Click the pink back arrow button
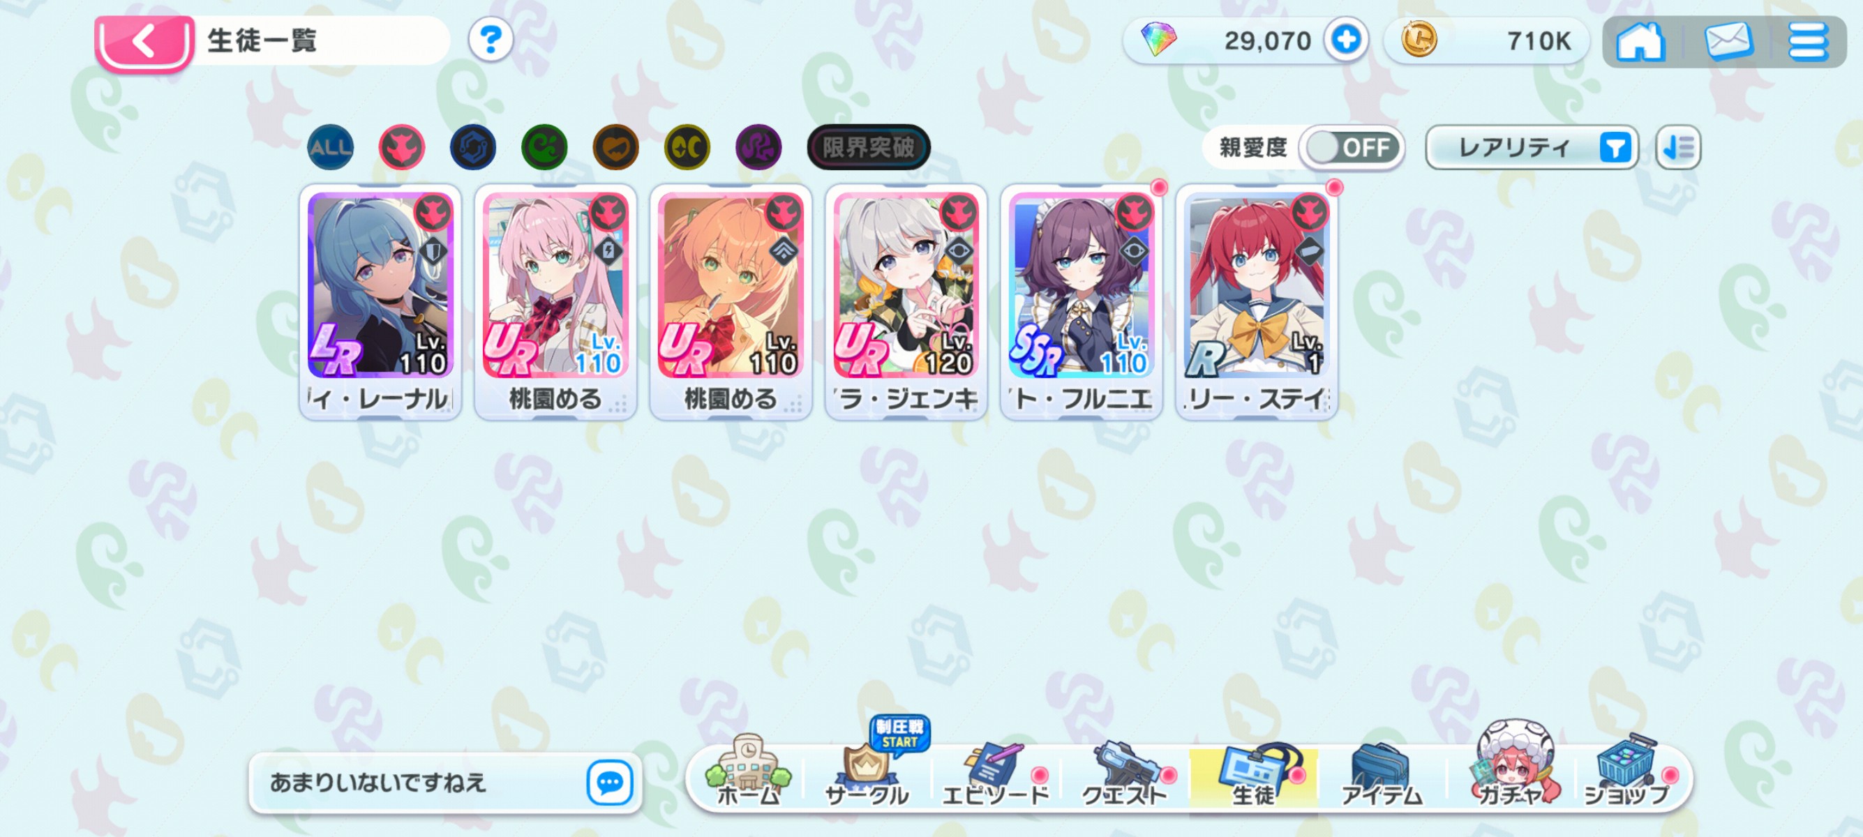This screenshot has height=837, width=1863. click(x=144, y=42)
